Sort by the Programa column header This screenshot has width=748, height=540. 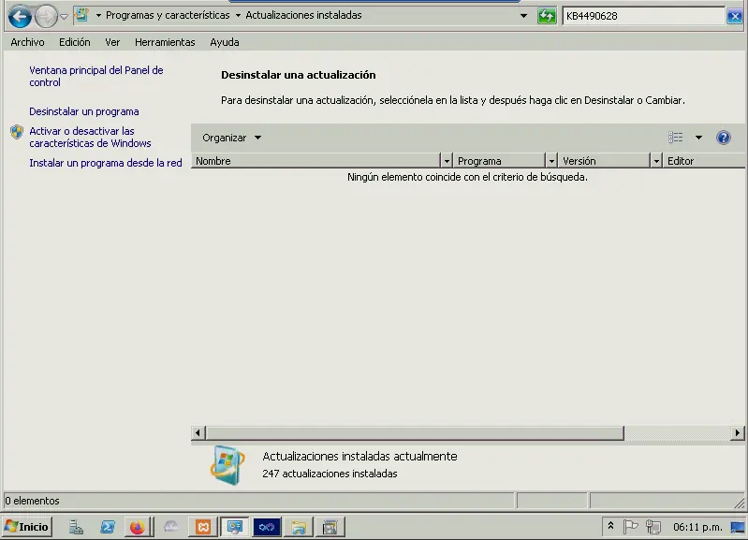[498, 161]
